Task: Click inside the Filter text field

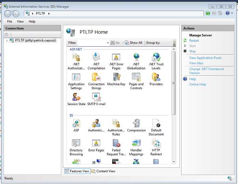Action: coord(92,43)
